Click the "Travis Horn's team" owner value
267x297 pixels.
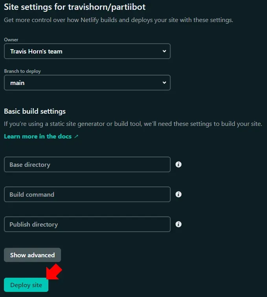tap(36, 52)
